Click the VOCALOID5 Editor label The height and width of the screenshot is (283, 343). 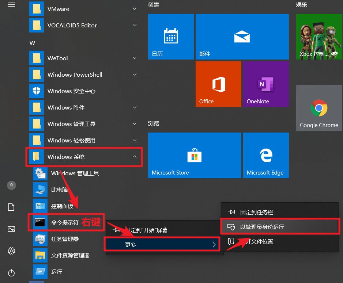pyautogui.click(x=72, y=25)
